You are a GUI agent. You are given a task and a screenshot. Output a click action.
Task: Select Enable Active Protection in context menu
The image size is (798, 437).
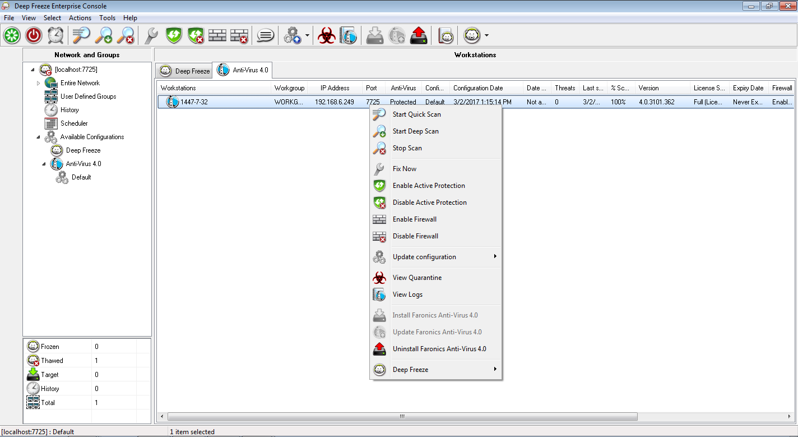pyautogui.click(x=436, y=186)
